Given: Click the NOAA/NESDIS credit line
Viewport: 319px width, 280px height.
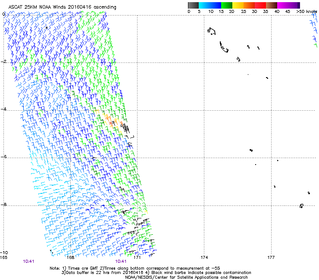Looking at the screenshot, I should tap(186, 277).
